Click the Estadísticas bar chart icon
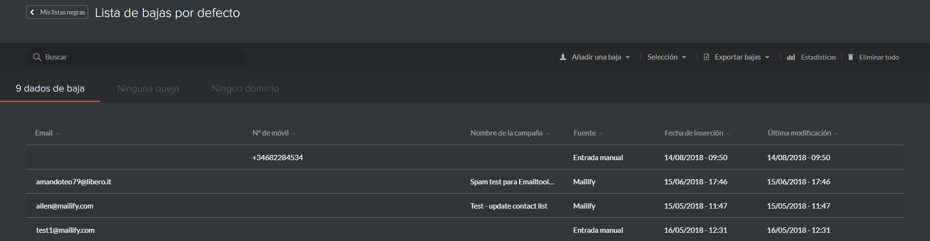930x241 pixels. (x=791, y=57)
